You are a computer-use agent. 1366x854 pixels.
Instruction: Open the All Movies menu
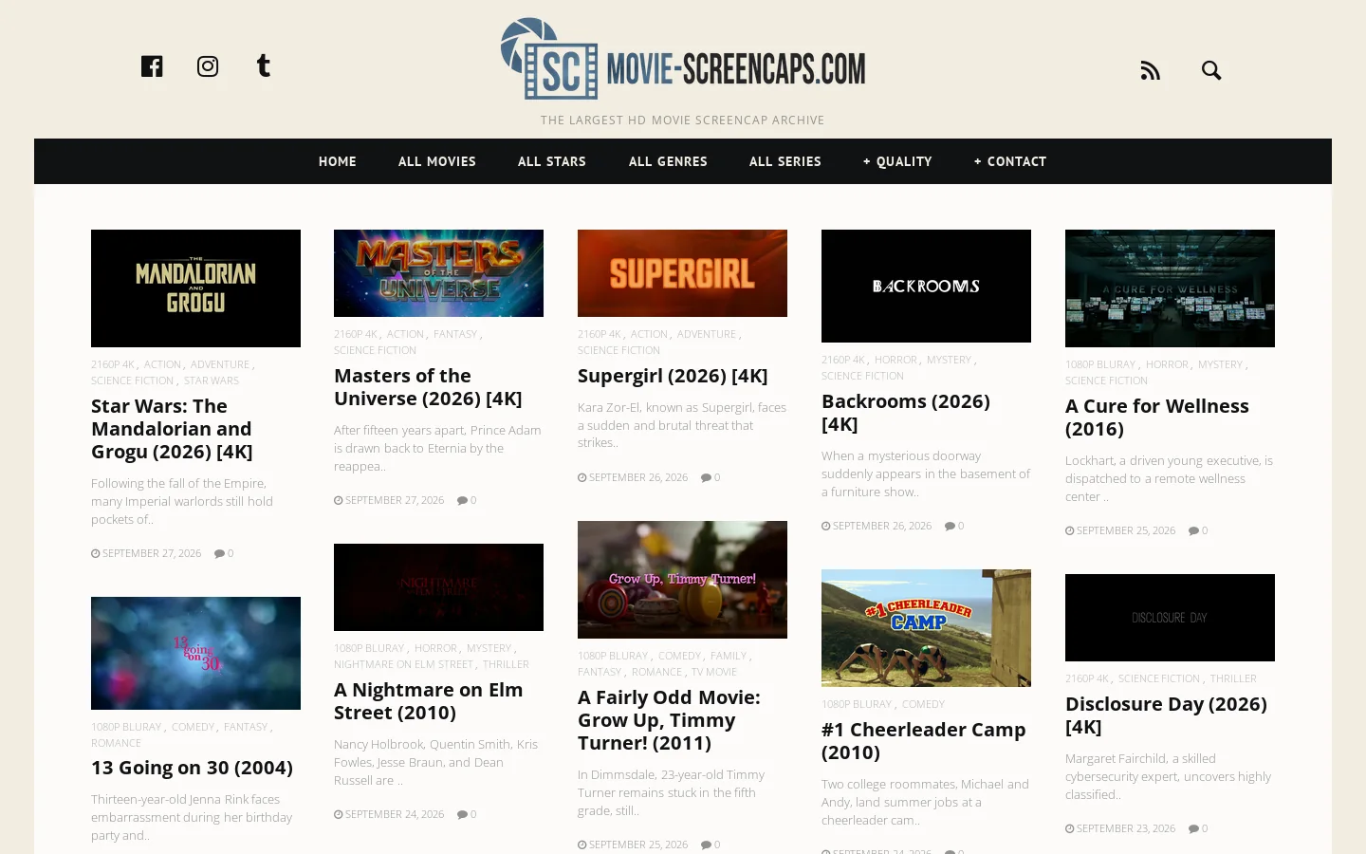click(x=437, y=161)
